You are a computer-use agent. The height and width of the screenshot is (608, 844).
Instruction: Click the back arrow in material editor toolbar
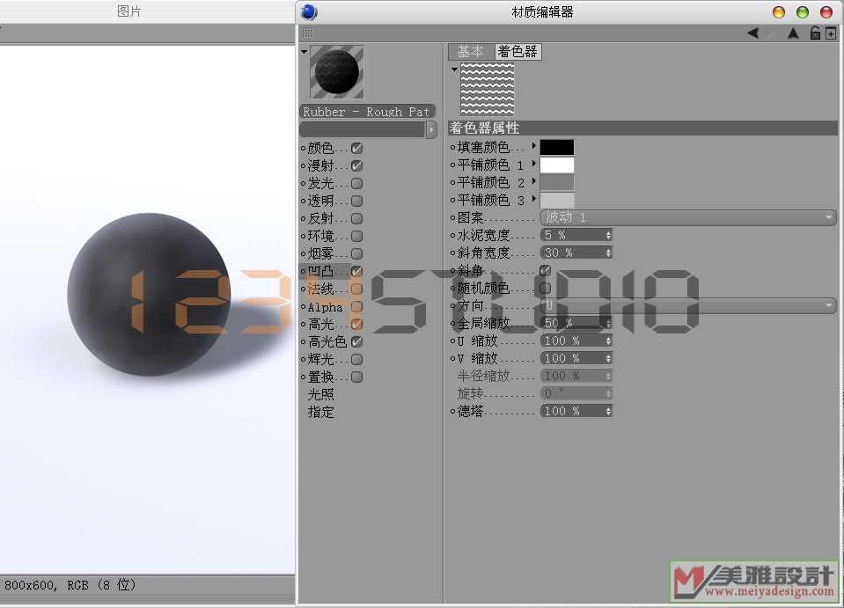point(752,33)
